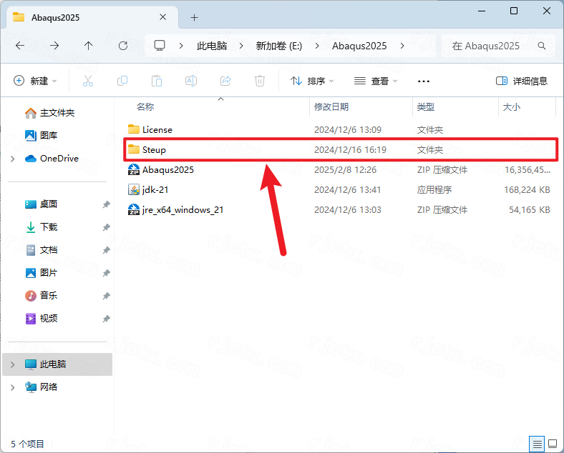564x453 pixels.
Task: Click the Delete trash bin icon
Action: click(260, 81)
